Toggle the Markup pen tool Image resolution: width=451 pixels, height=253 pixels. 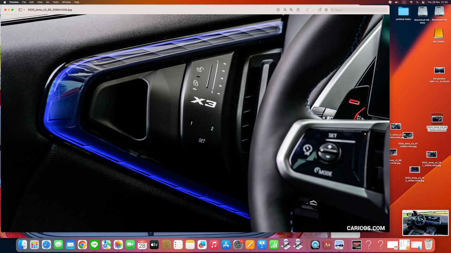point(307,10)
